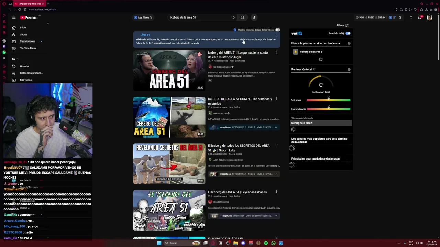Open the notifications bell
Screen dimensions: 440x247
420,17
